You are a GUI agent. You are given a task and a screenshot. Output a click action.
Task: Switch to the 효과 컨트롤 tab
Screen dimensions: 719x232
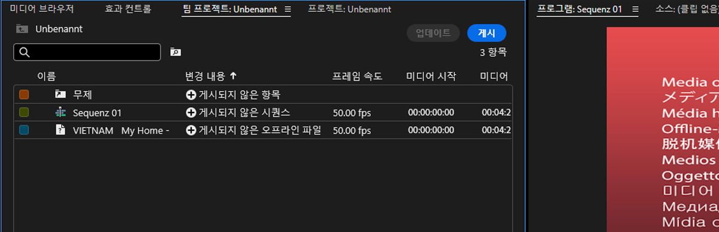[x=128, y=9]
